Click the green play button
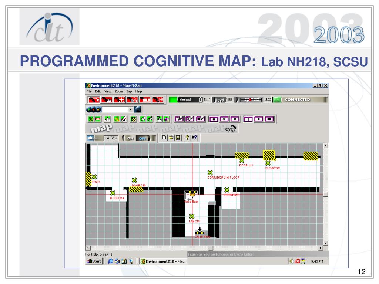Image resolution: width=379 pixels, height=284 pixels. pos(89,109)
